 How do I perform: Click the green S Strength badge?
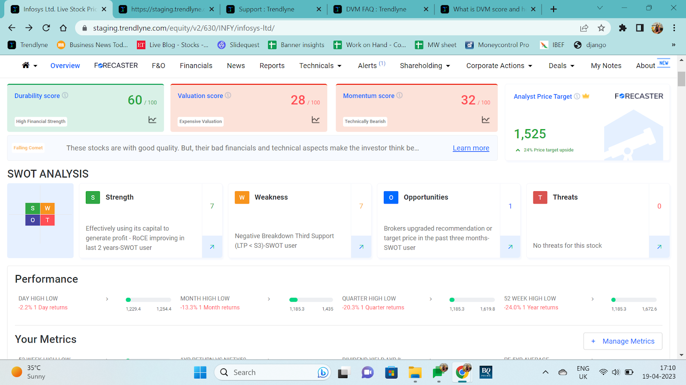(93, 197)
